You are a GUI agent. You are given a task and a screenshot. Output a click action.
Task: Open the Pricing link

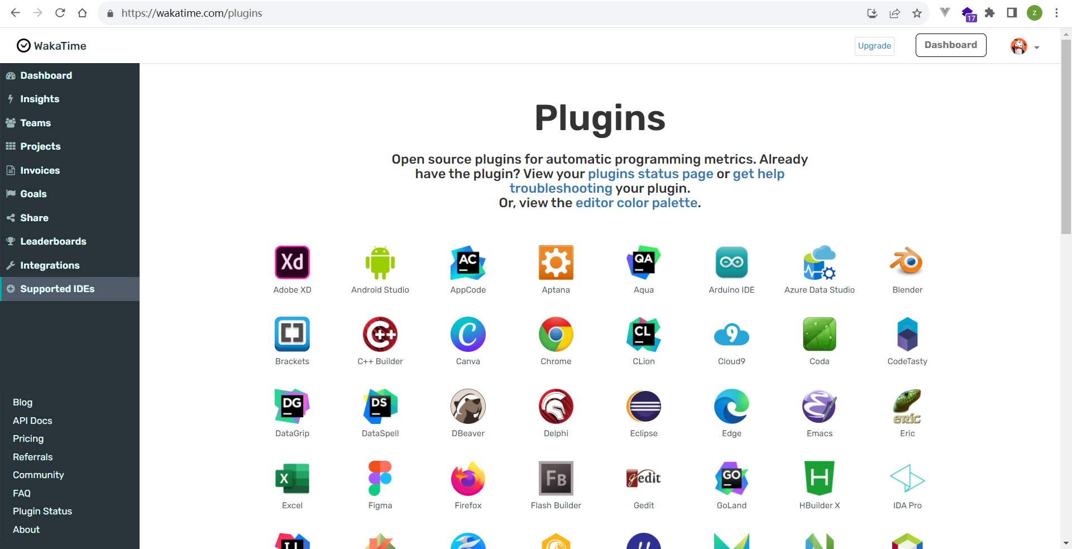point(28,438)
